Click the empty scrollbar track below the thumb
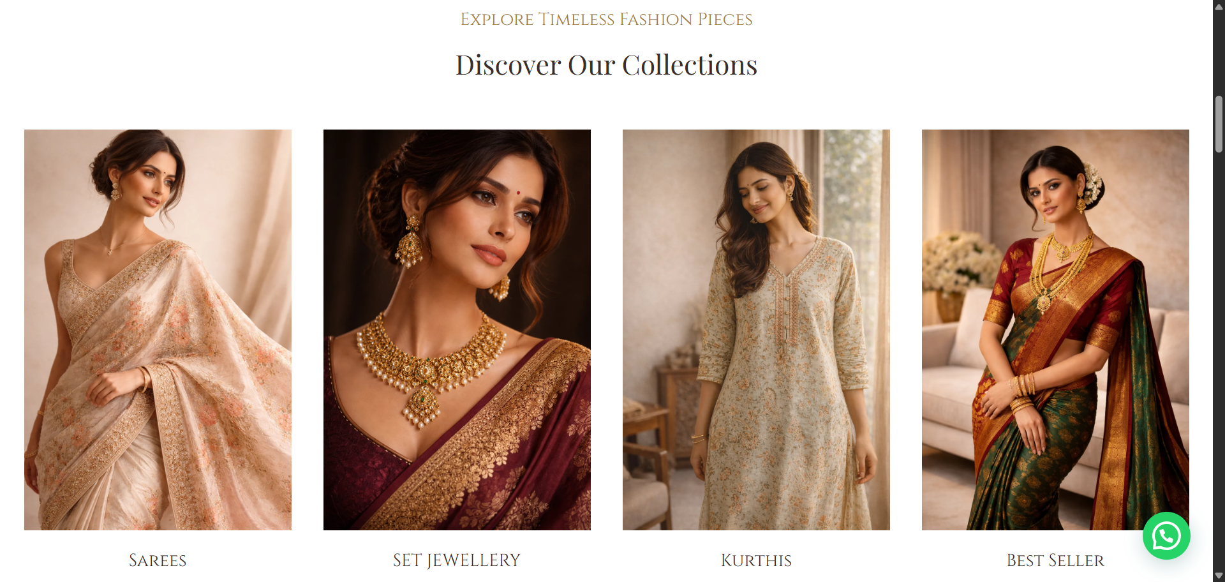The width and height of the screenshot is (1225, 582). 1219,357
